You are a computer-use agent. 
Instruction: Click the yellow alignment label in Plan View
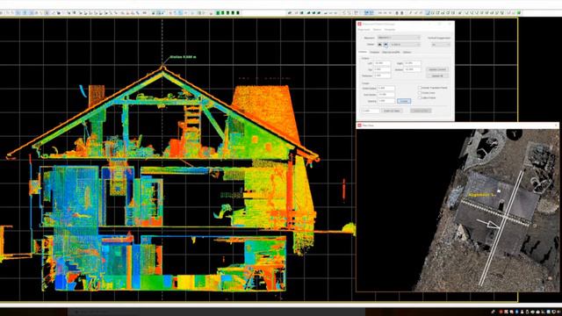pyautogui.click(x=482, y=195)
